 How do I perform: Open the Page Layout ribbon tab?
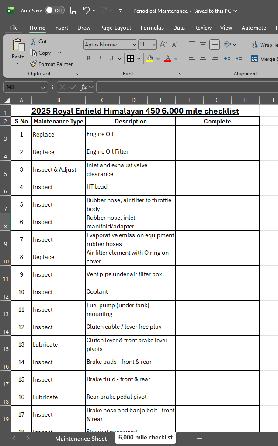(115, 28)
